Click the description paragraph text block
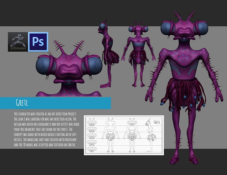Image resolution: width=227 pixels, height=175 pixels. [47, 129]
